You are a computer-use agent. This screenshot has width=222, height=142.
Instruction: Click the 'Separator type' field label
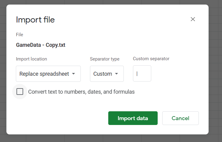click(105, 59)
